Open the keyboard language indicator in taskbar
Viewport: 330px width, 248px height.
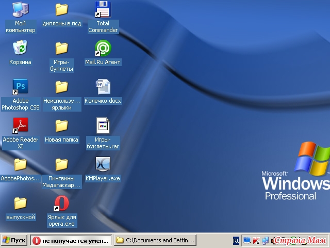pyautogui.click(x=236, y=241)
